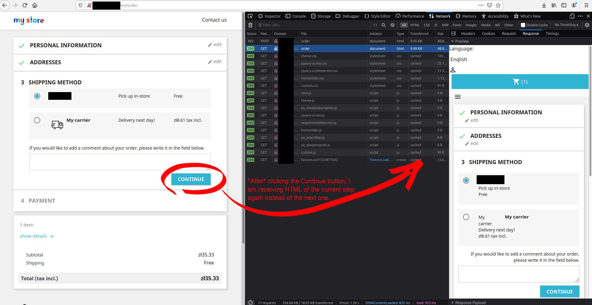Click the Continue button in store page
592x305 pixels.
click(x=191, y=179)
